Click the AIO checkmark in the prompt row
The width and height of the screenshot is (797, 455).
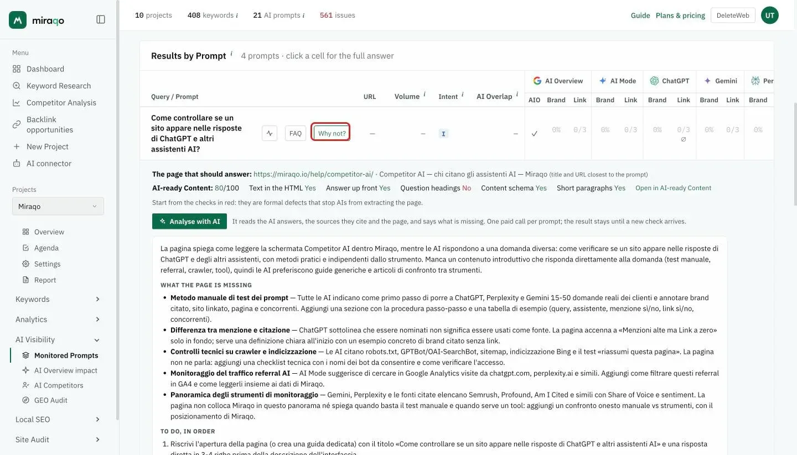tap(535, 133)
